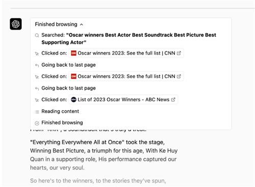Click the searched query text
The height and width of the screenshot is (187, 255).
click(x=129, y=39)
